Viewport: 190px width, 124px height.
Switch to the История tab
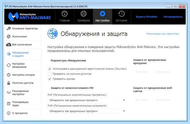click(121, 16)
